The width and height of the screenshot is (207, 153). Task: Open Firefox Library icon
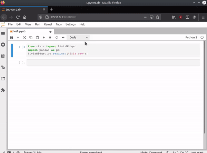pos(174,17)
